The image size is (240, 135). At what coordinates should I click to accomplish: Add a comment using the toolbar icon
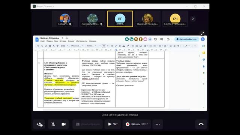[136, 46]
